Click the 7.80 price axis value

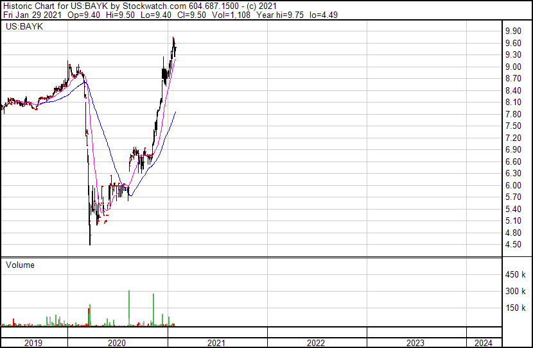[513, 114]
